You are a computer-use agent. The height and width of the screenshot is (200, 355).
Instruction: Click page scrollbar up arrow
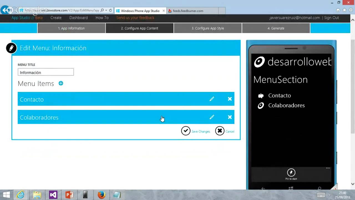click(353, 20)
